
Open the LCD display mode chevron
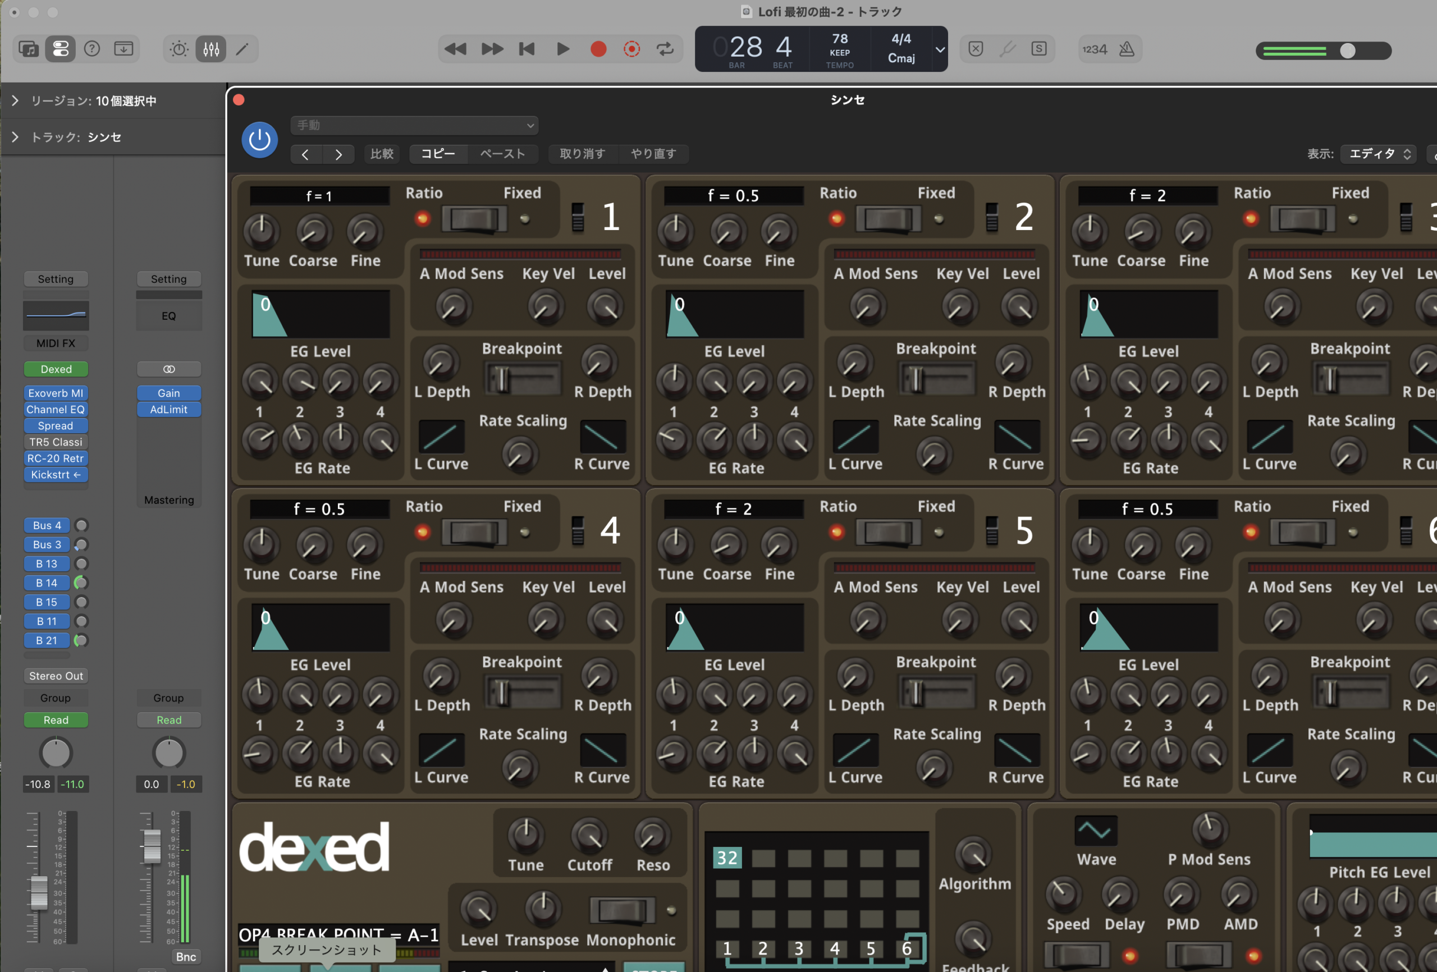(939, 49)
